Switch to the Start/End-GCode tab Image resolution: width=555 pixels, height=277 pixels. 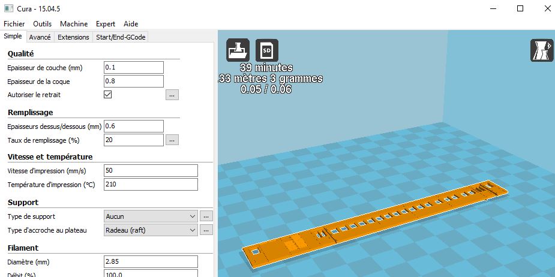click(x=121, y=37)
